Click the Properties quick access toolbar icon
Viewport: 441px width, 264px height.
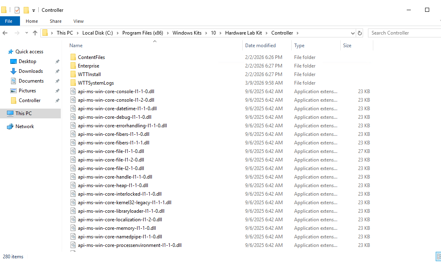pyautogui.click(x=17, y=10)
